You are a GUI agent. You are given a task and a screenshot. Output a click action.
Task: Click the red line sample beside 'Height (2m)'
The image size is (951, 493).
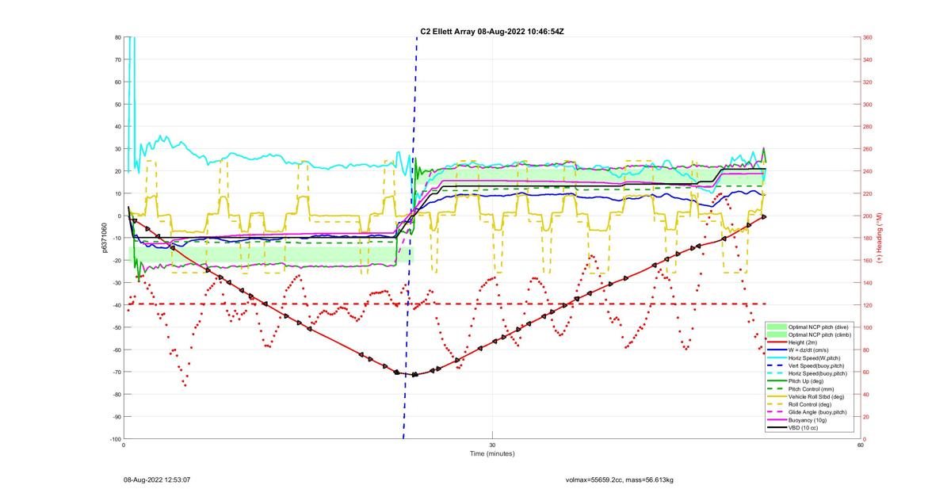click(x=777, y=343)
